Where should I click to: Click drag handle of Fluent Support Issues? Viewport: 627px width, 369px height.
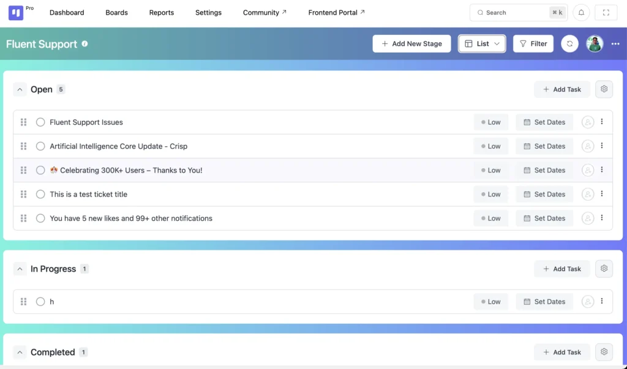[24, 122]
